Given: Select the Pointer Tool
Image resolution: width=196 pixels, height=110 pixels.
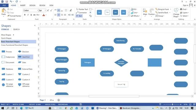Looking at the screenshot, I should 82,9.
